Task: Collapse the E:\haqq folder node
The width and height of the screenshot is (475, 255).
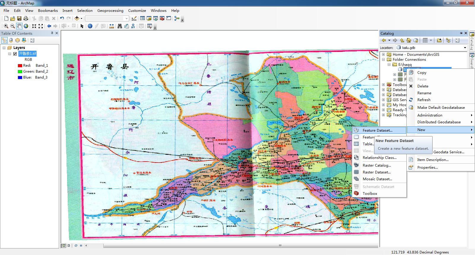Action: coord(389,65)
